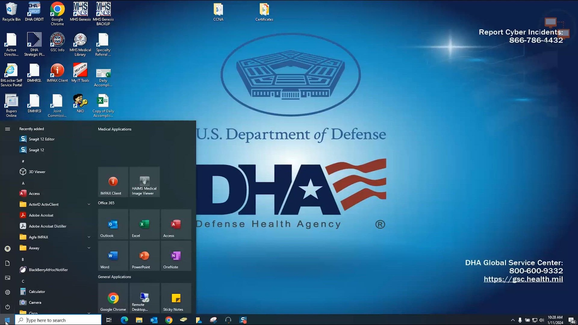Click the Power button in start menu
The width and height of the screenshot is (578, 325).
click(x=8, y=307)
